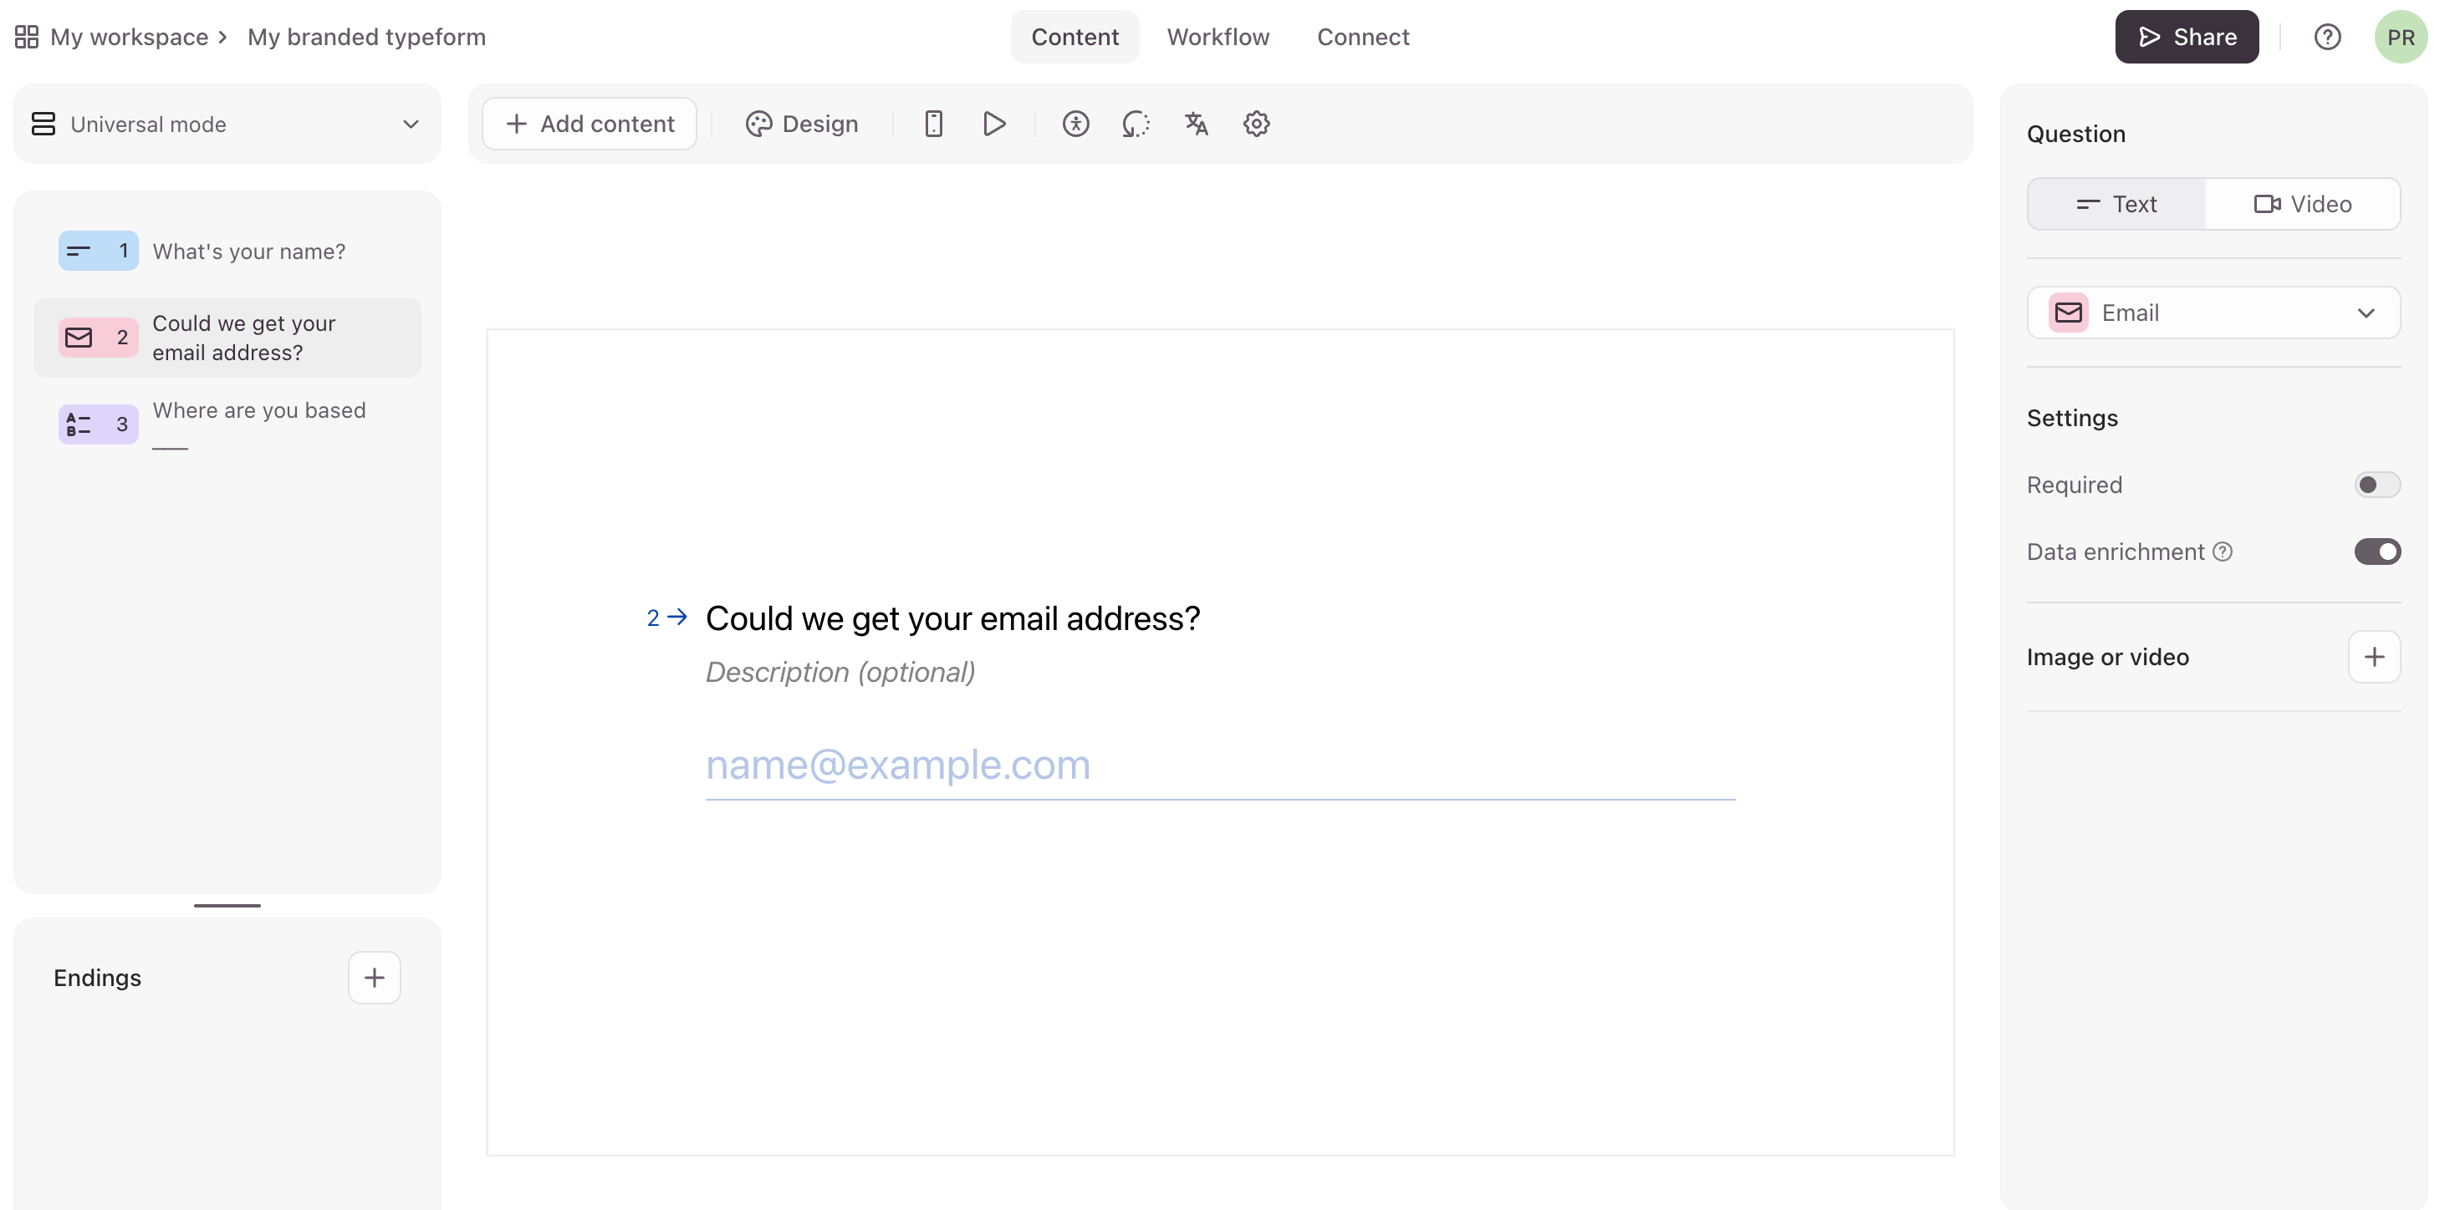
Task: Click the Share button
Action: 2187,37
